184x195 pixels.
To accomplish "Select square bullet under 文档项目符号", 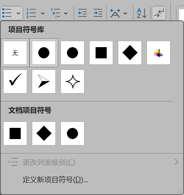I will (15, 133).
